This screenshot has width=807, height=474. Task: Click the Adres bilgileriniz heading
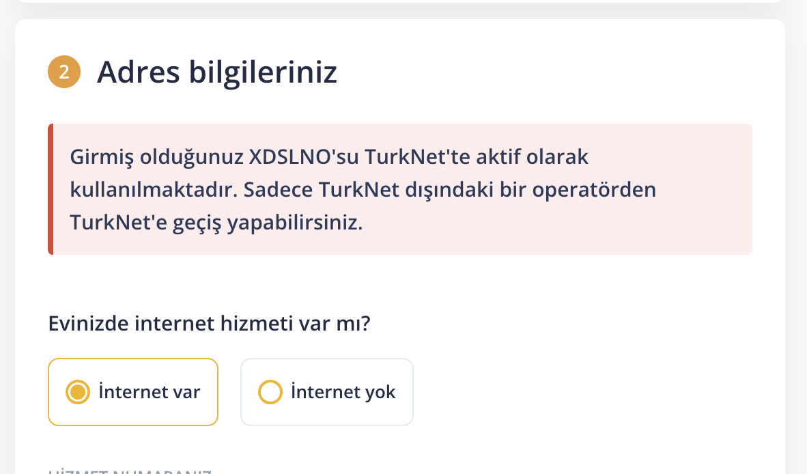[216, 72]
